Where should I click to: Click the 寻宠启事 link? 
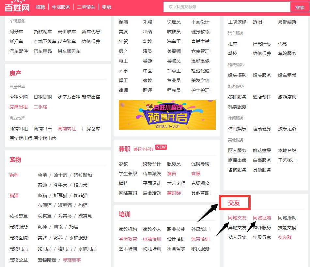[72, 260]
